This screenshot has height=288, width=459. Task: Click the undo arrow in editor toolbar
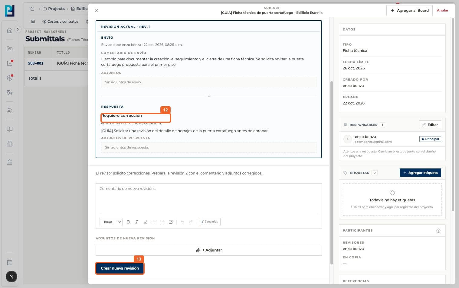click(x=182, y=222)
